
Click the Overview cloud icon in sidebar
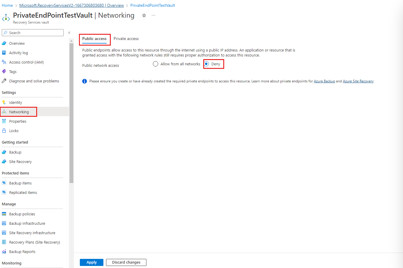tap(4, 43)
